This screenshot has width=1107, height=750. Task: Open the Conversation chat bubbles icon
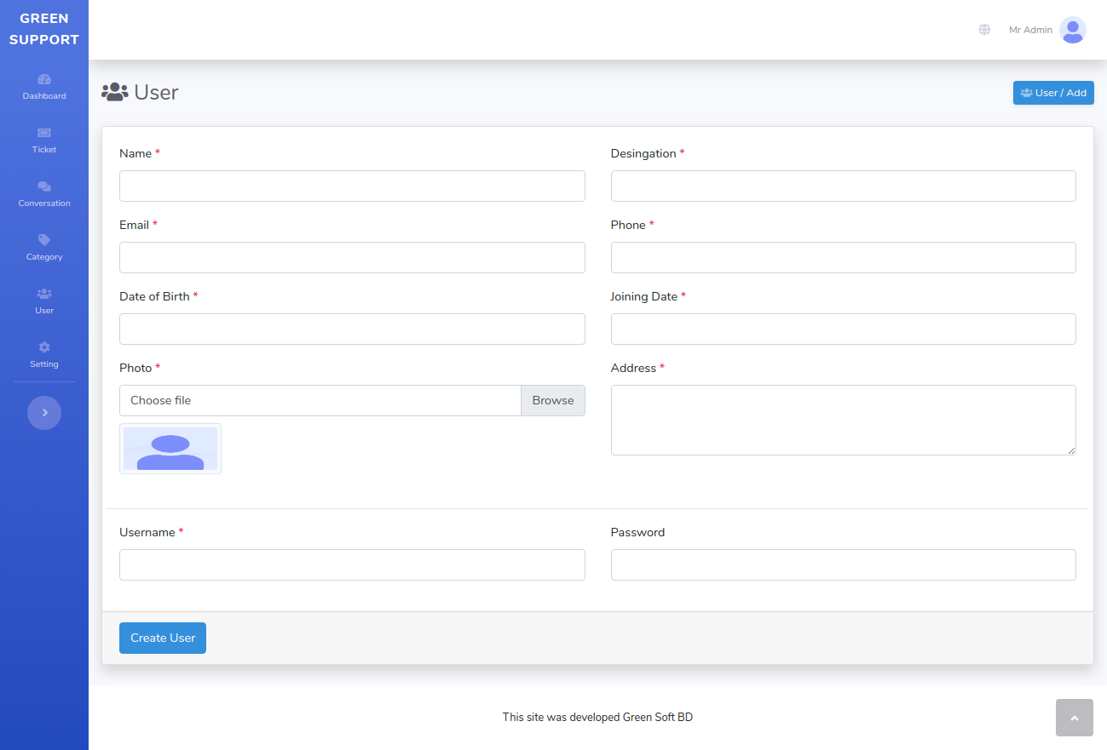pyautogui.click(x=44, y=186)
